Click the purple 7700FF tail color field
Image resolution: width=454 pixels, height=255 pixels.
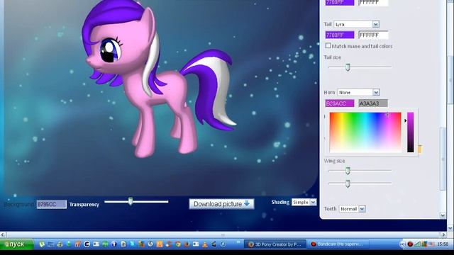click(x=339, y=35)
